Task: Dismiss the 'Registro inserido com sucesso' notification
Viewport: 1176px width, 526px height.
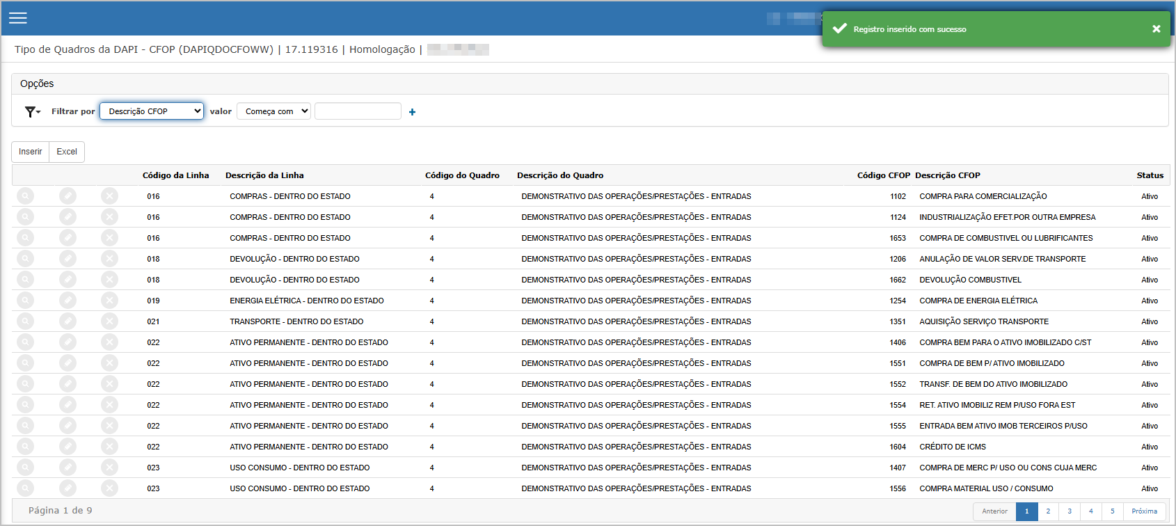Action: click(x=1156, y=29)
